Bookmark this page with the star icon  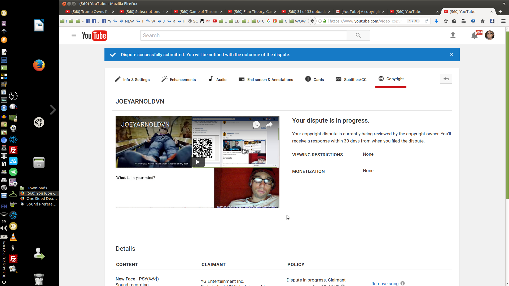tap(446, 21)
